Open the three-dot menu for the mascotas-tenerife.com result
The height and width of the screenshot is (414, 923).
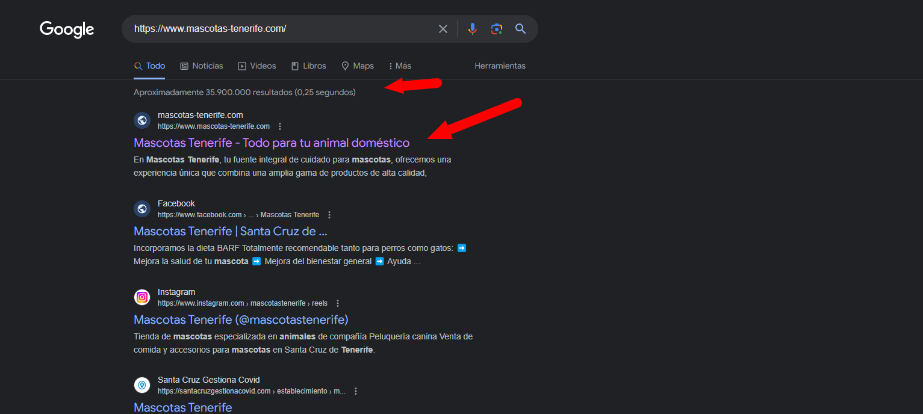280,126
